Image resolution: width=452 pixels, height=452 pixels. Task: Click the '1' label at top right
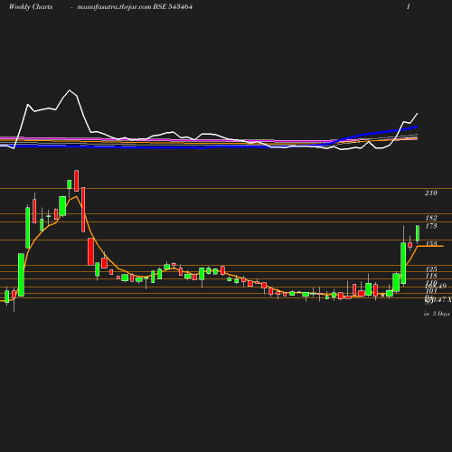(x=409, y=6)
